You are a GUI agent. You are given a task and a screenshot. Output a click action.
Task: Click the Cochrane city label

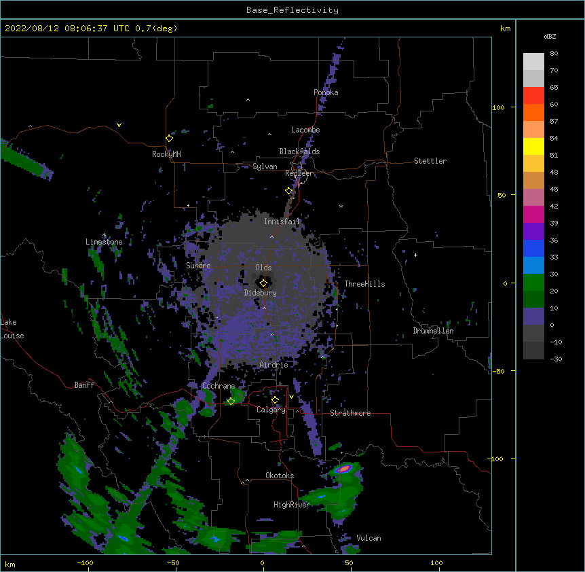[x=219, y=386]
